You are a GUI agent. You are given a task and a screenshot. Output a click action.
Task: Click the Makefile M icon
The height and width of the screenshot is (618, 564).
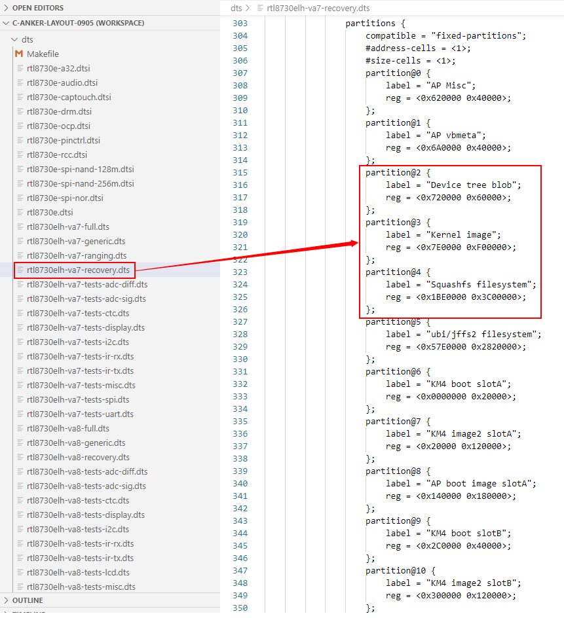19,54
